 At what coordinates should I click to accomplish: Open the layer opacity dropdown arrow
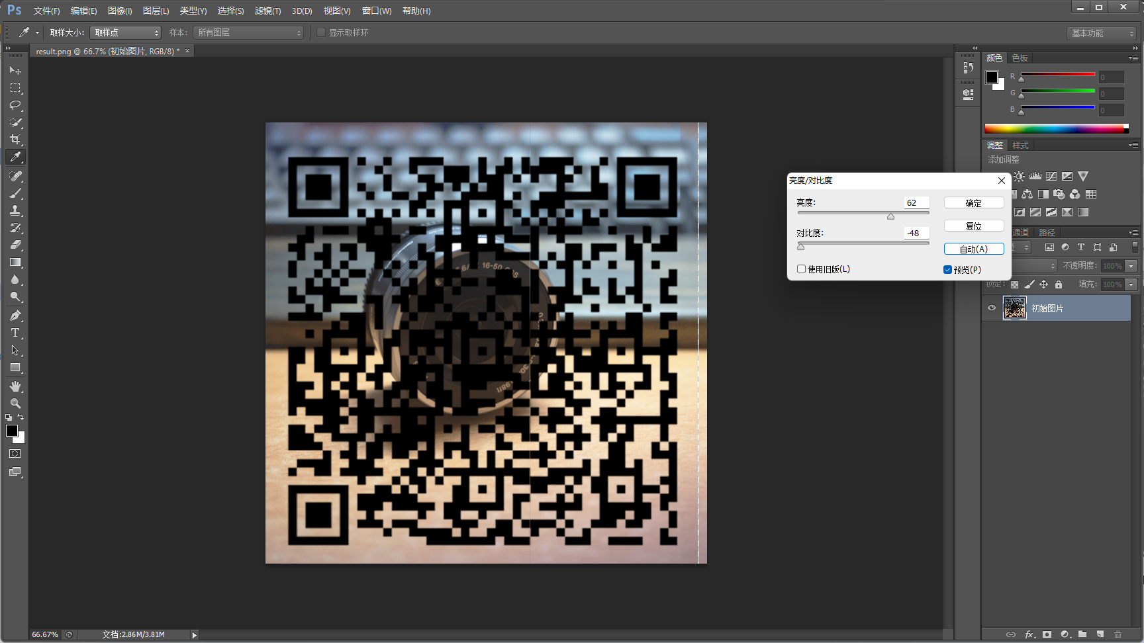point(1131,266)
